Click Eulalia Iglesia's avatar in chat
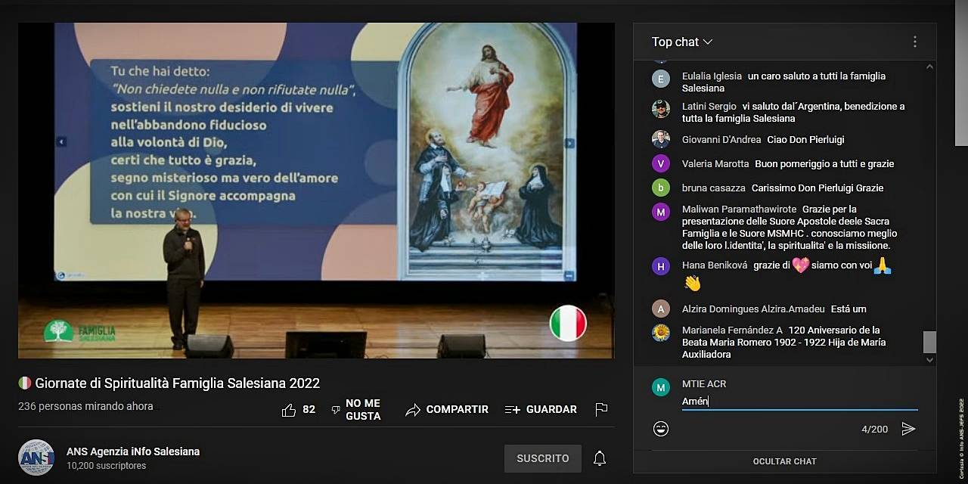This screenshot has width=968, height=484. [661, 79]
